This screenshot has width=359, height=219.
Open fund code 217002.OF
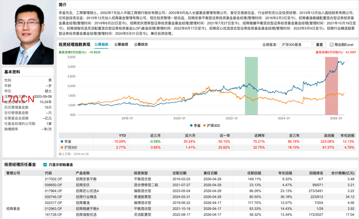coord(53,179)
